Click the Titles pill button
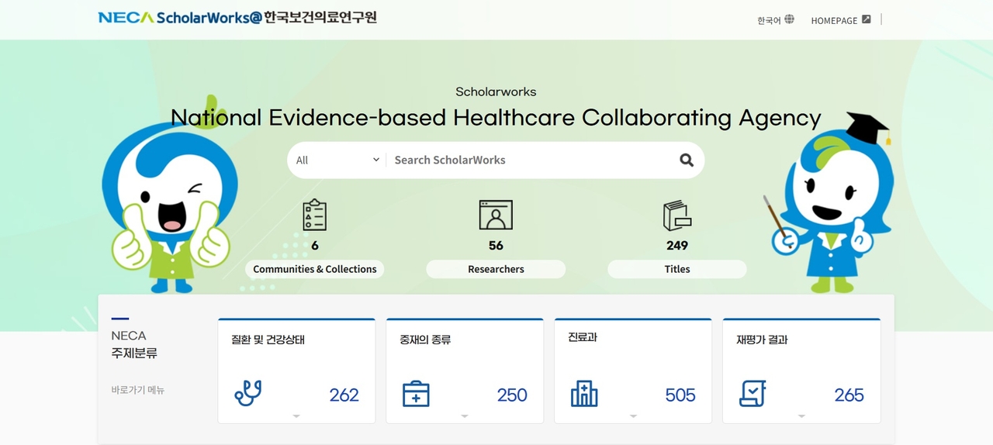Screen dimensions: 993x445 (676, 269)
